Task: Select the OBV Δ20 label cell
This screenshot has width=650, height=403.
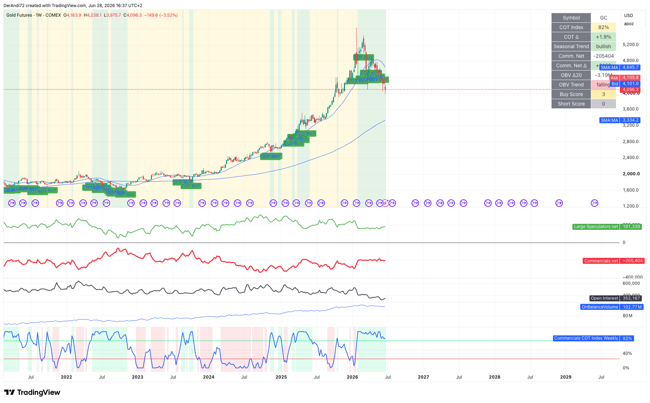Action: (x=571, y=75)
